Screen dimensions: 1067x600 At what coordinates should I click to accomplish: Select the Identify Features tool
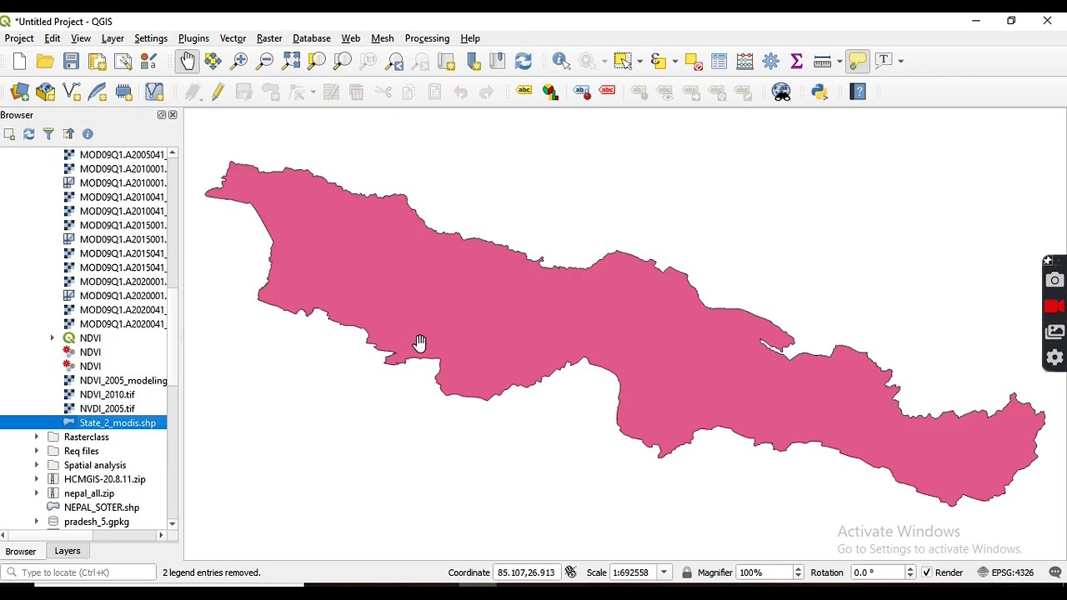[562, 61]
